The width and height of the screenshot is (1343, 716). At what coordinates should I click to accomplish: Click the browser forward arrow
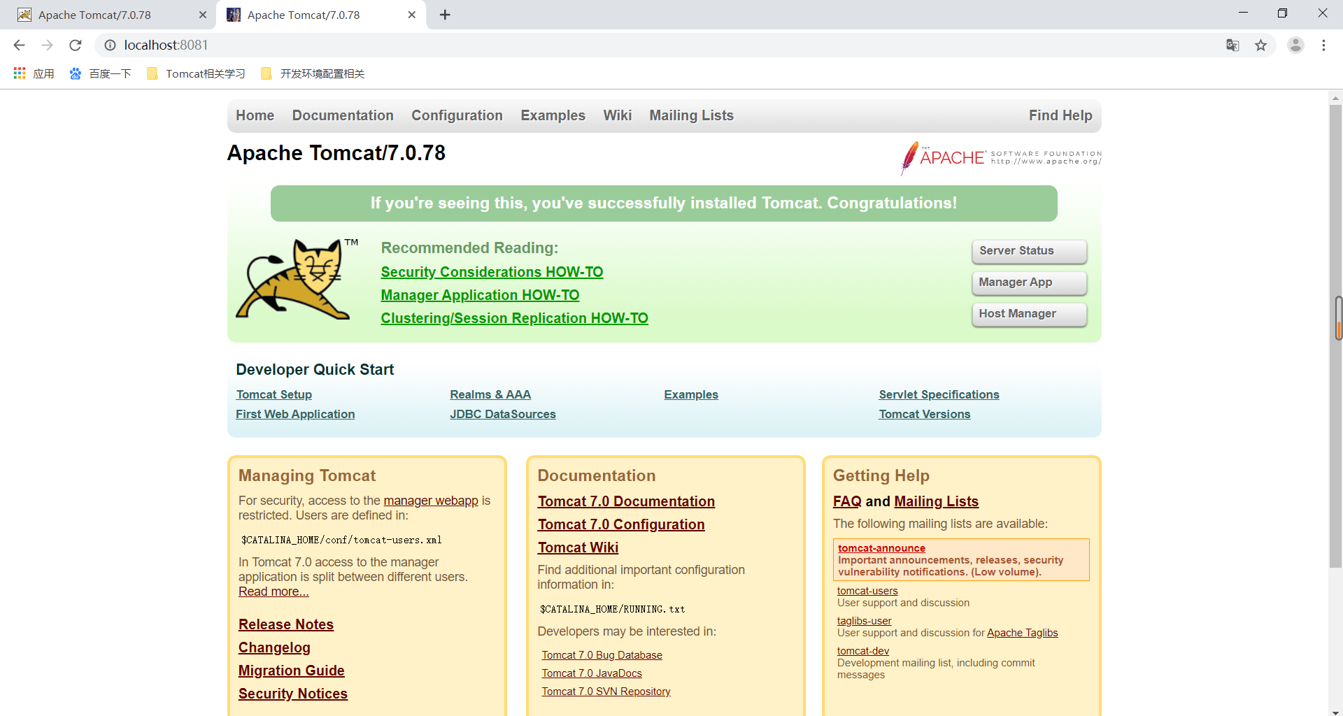coord(47,45)
